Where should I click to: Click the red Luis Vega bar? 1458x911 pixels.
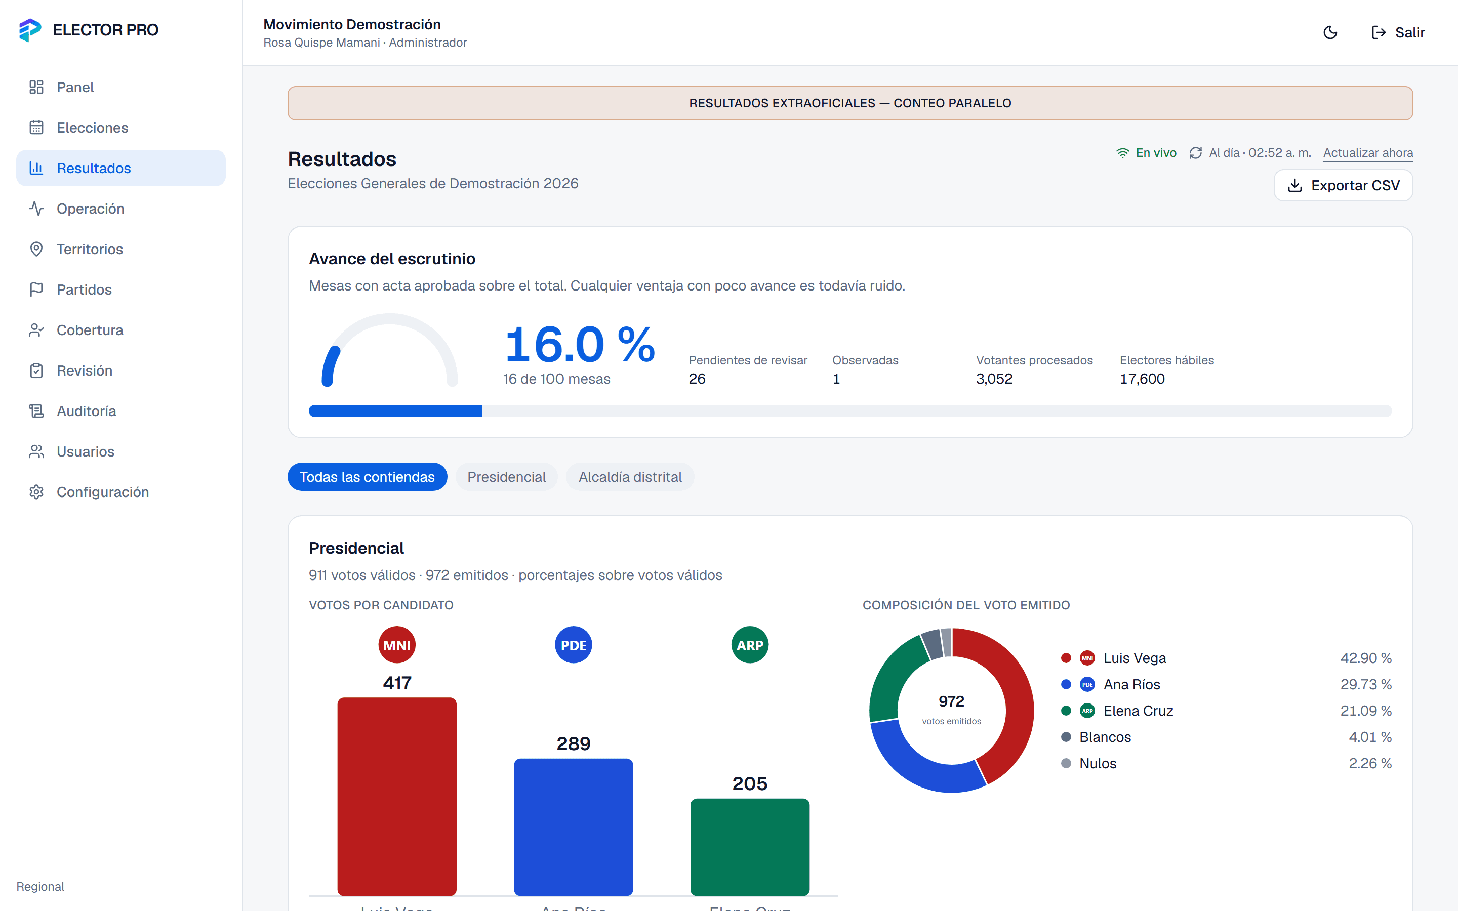[397, 797]
